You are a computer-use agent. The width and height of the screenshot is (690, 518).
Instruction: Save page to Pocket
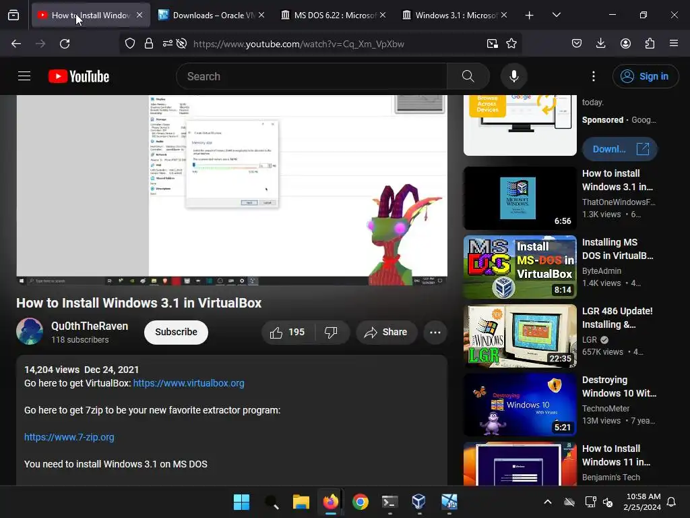point(577,44)
